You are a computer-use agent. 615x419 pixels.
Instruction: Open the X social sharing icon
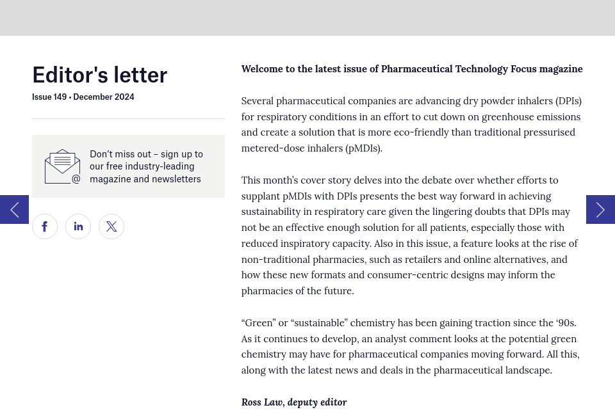pyautogui.click(x=111, y=226)
